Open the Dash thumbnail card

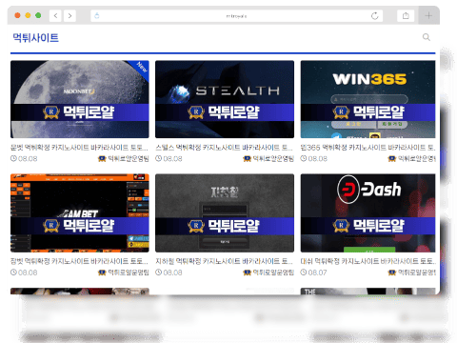coord(368,212)
